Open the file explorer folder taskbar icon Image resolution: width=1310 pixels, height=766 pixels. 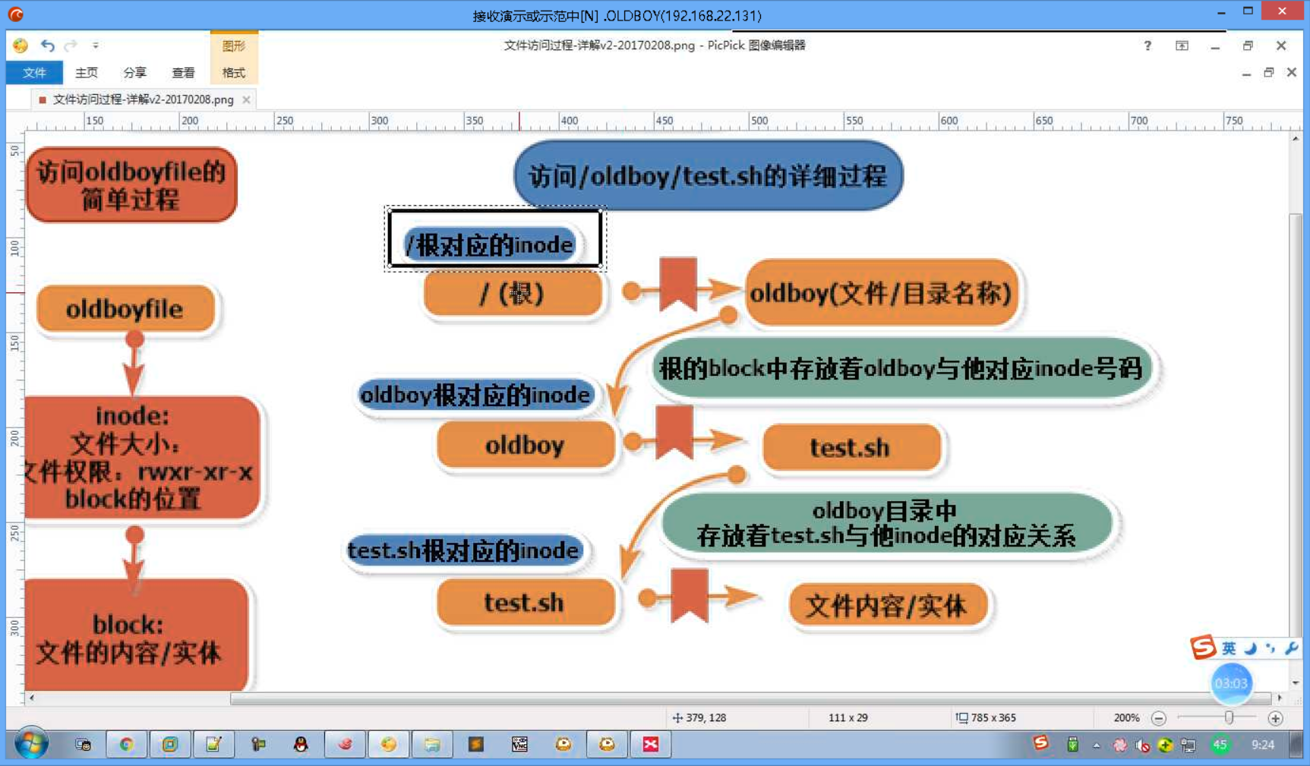(x=432, y=745)
